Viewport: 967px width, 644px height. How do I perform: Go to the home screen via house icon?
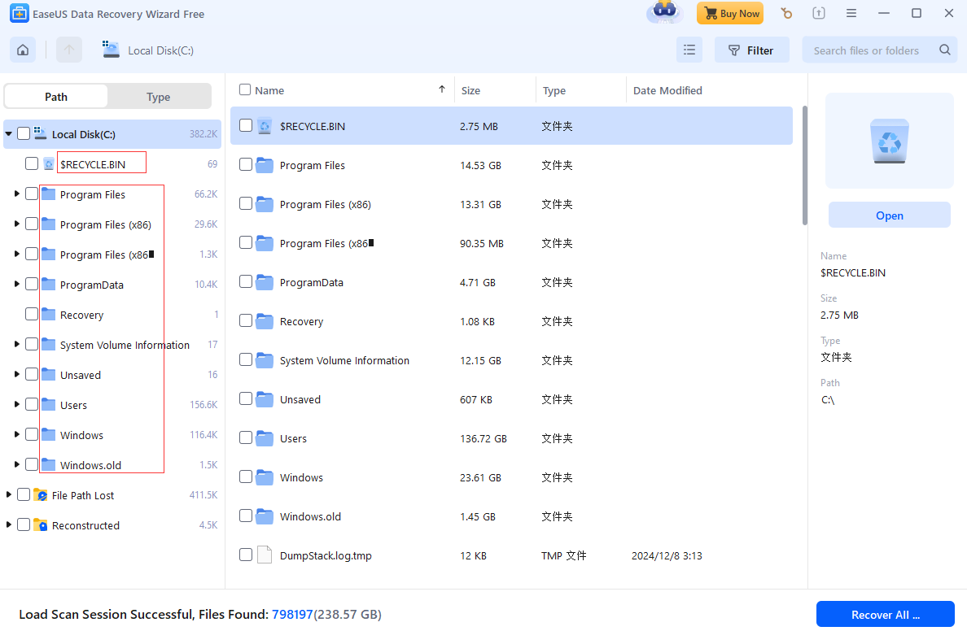point(23,50)
